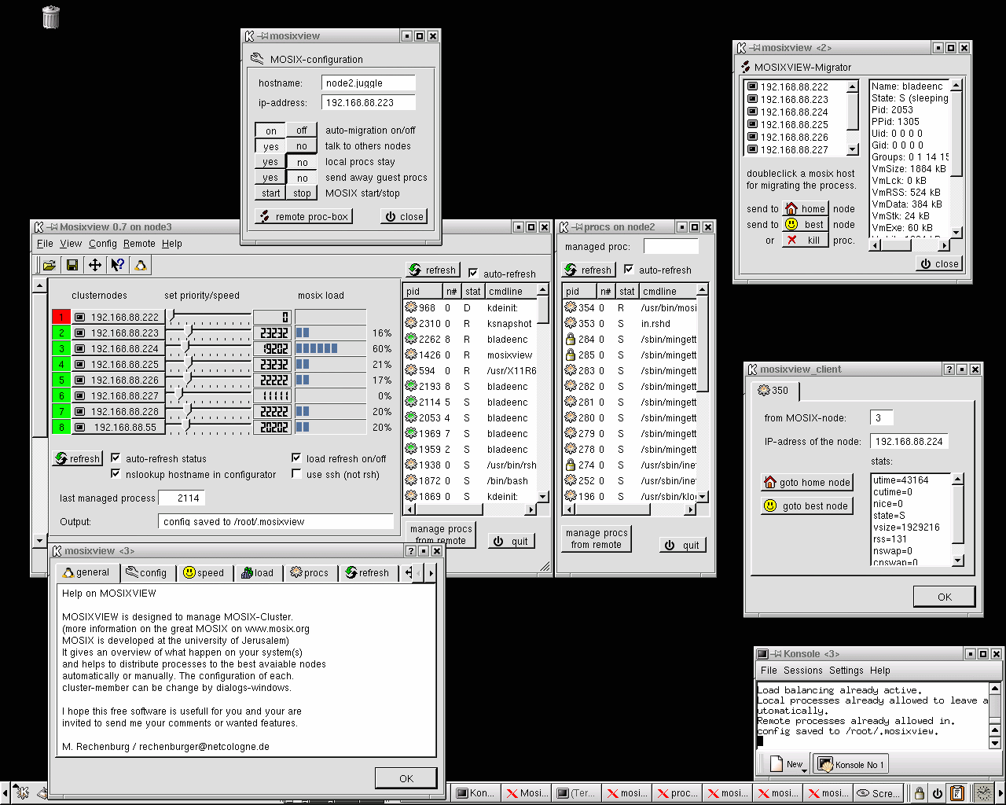Click down arrow of Migrator host list scrollbar
The image size is (1006, 805).
[x=852, y=149]
